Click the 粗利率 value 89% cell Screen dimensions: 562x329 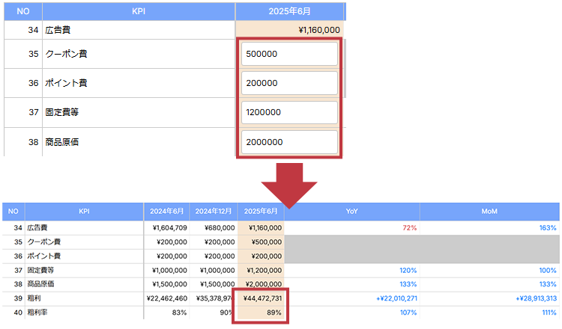273,312
